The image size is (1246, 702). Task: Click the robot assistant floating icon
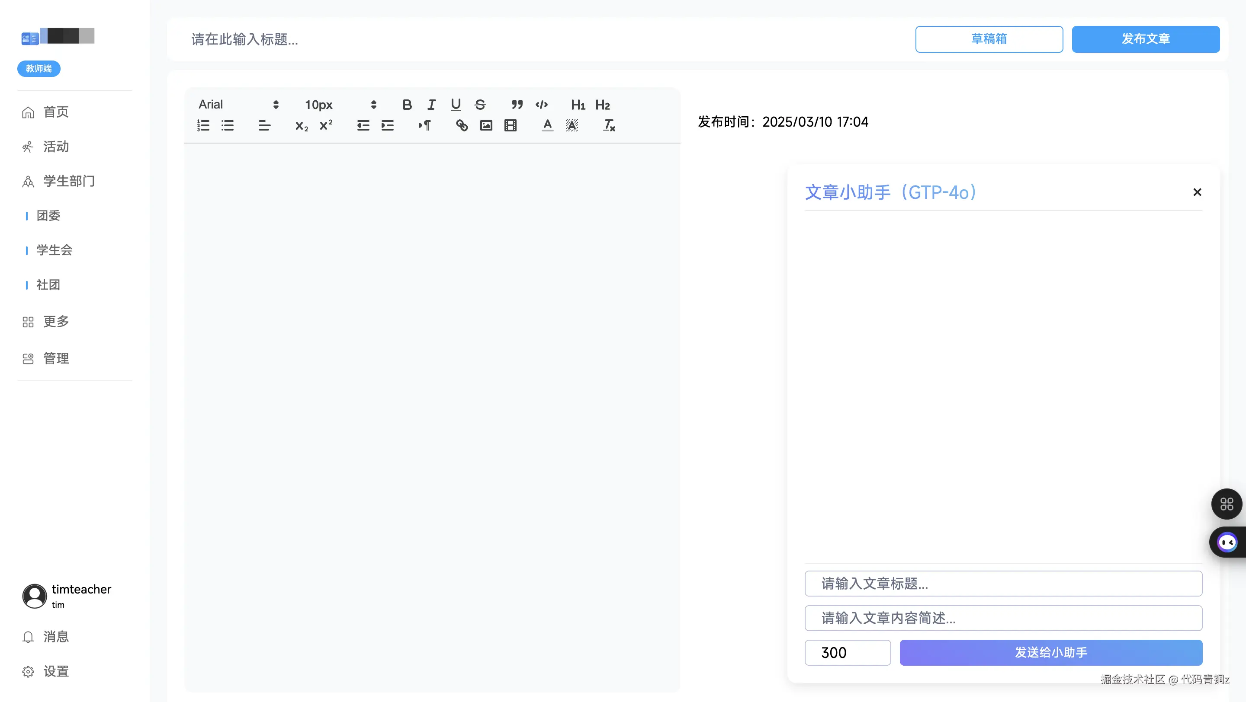(1227, 542)
